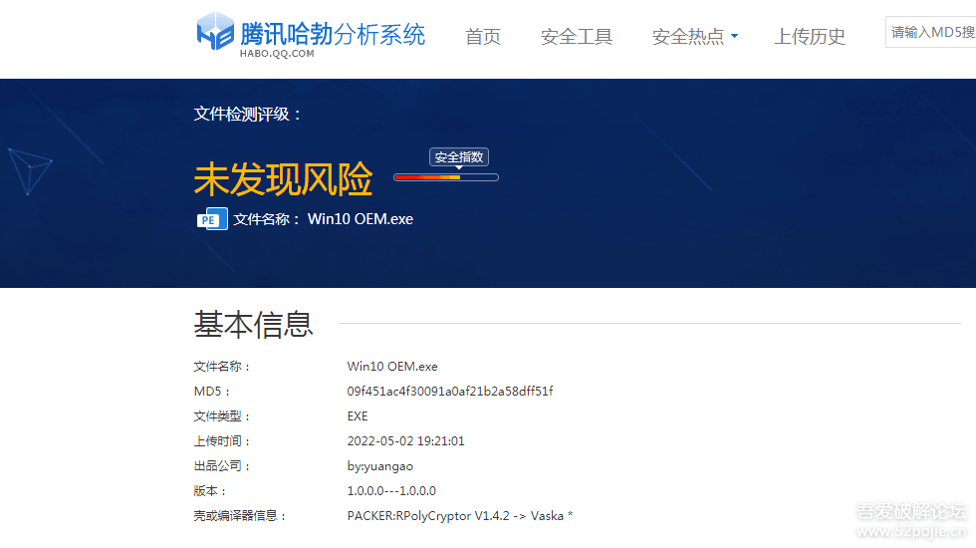Open the 首页 home menu item
This screenshot has width=976, height=548.
pos(483,37)
